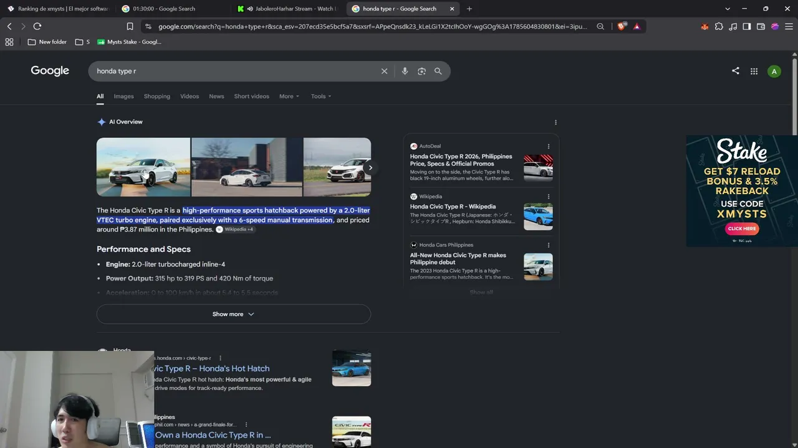Switch to the Ranking de xmysts tab
This screenshot has width=798, height=448.
click(x=59, y=9)
